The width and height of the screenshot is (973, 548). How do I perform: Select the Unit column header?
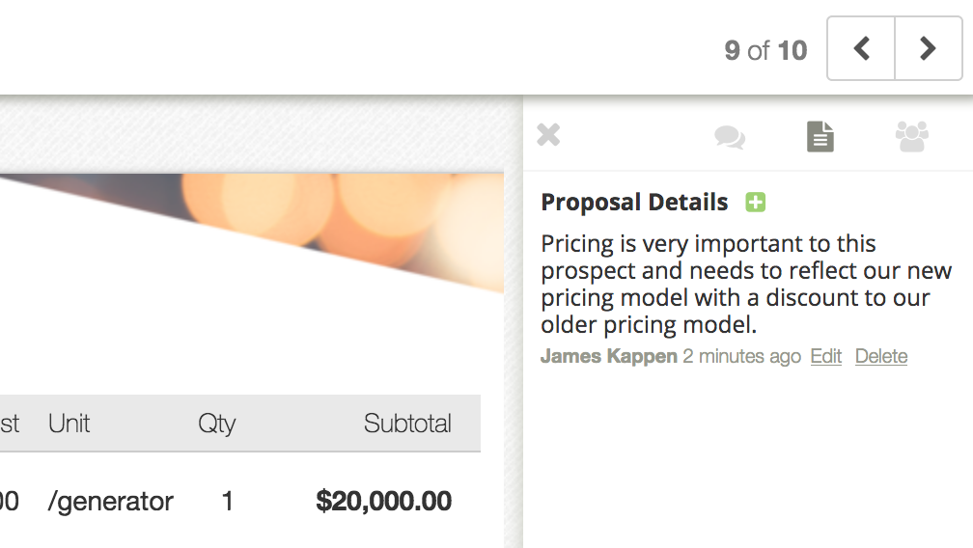tap(69, 424)
